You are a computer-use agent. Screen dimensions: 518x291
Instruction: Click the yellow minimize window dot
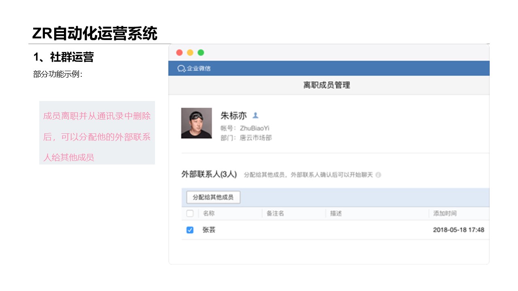190,53
